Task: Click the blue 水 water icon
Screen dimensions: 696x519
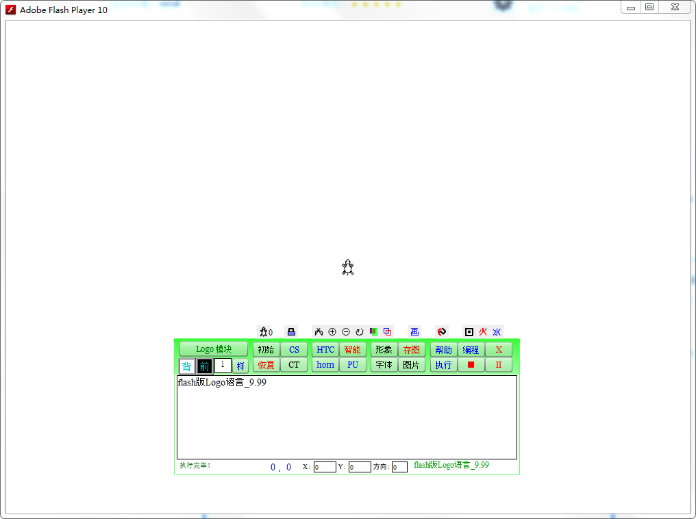Action: (497, 331)
